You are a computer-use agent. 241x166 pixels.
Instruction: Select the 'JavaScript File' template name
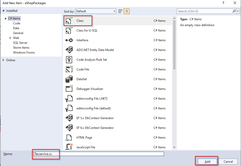86,147
